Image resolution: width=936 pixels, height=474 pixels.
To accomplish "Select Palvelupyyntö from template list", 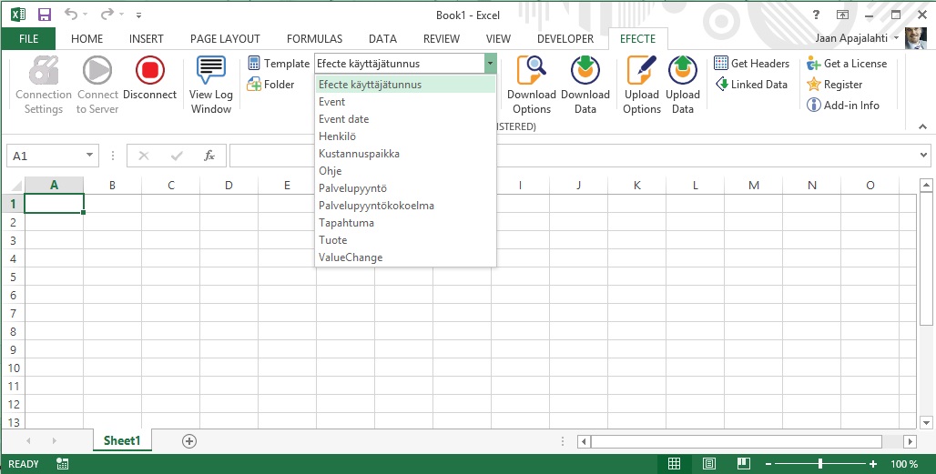I will click(x=405, y=188).
